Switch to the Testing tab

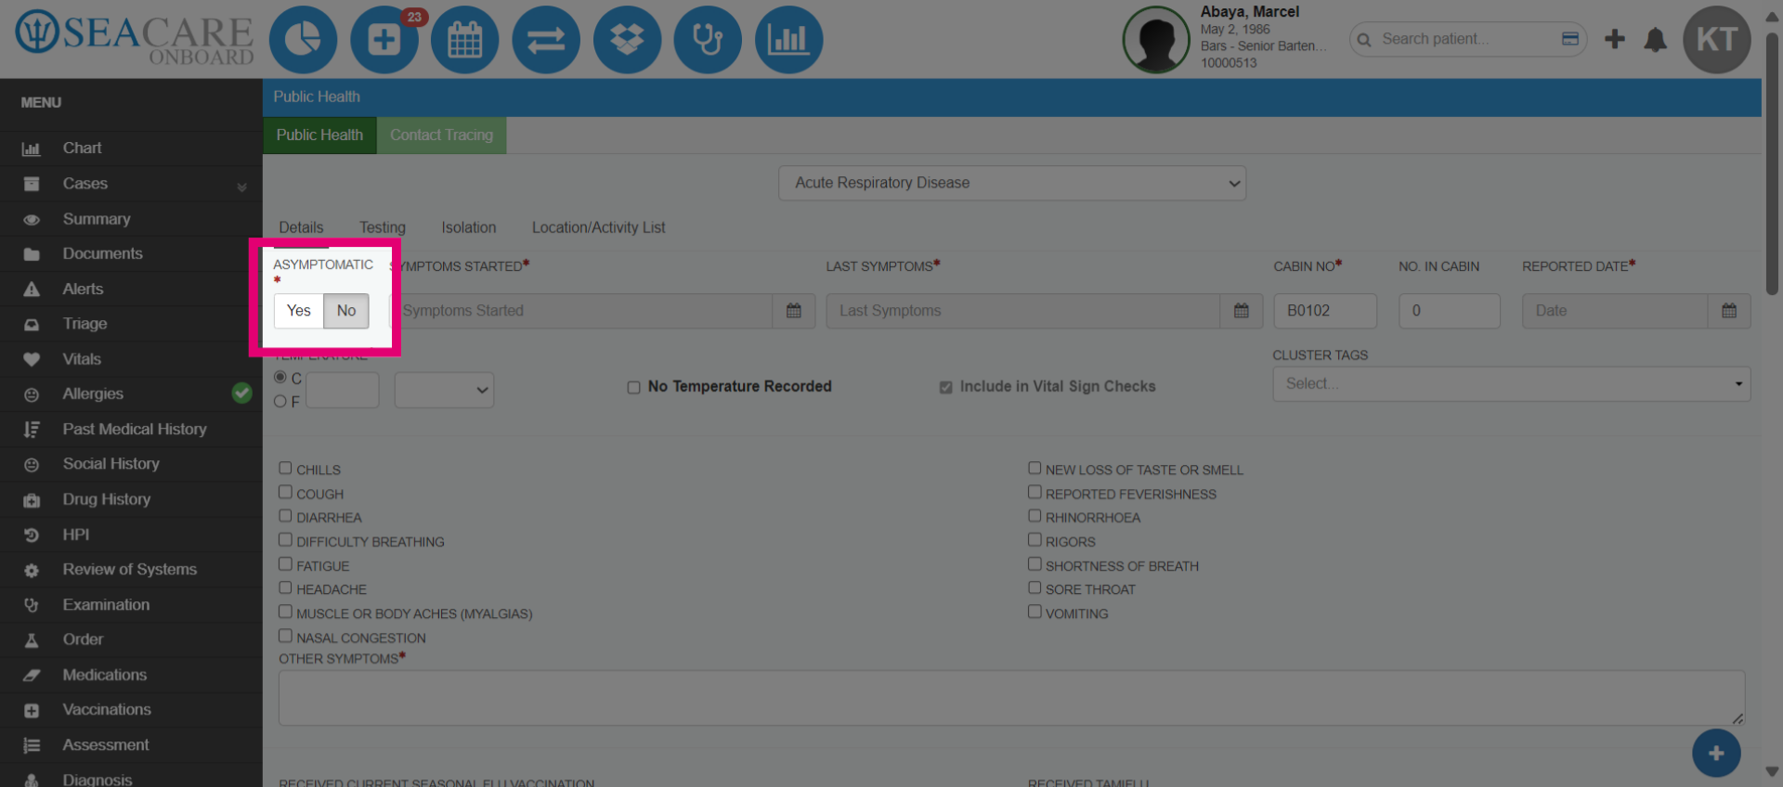pos(383,227)
